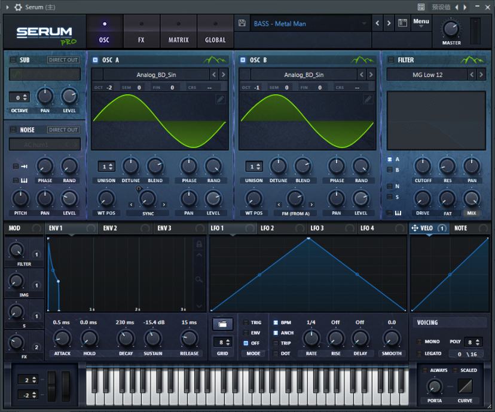Image resolution: width=495 pixels, height=412 pixels.
Task: Enable the FILTER section checkbox
Action: pyautogui.click(x=390, y=60)
